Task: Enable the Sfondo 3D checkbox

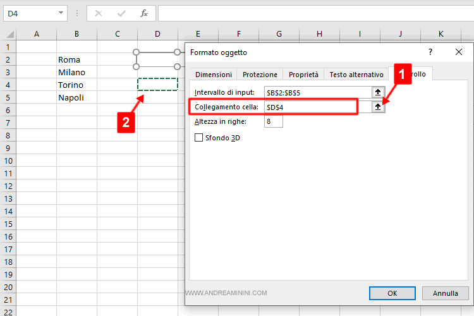Action: point(198,138)
